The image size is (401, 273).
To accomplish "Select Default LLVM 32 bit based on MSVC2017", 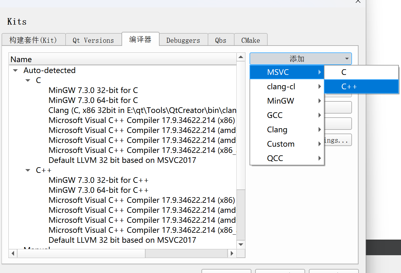I will [x=122, y=160].
